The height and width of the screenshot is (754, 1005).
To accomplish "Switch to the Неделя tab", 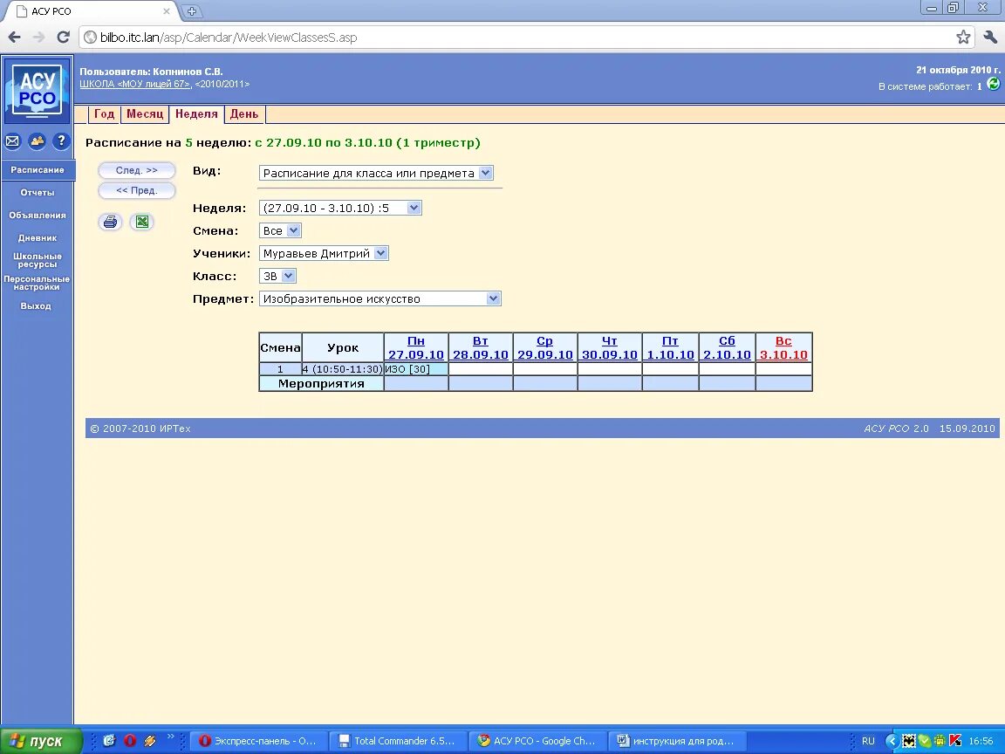I will [x=196, y=114].
